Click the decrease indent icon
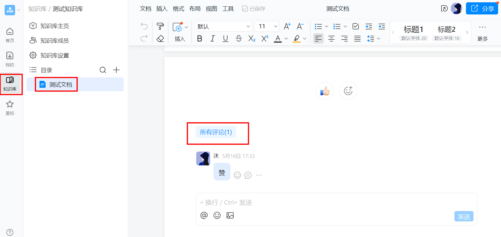The width and height of the screenshot is (501, 237). (x=369, y=26)
